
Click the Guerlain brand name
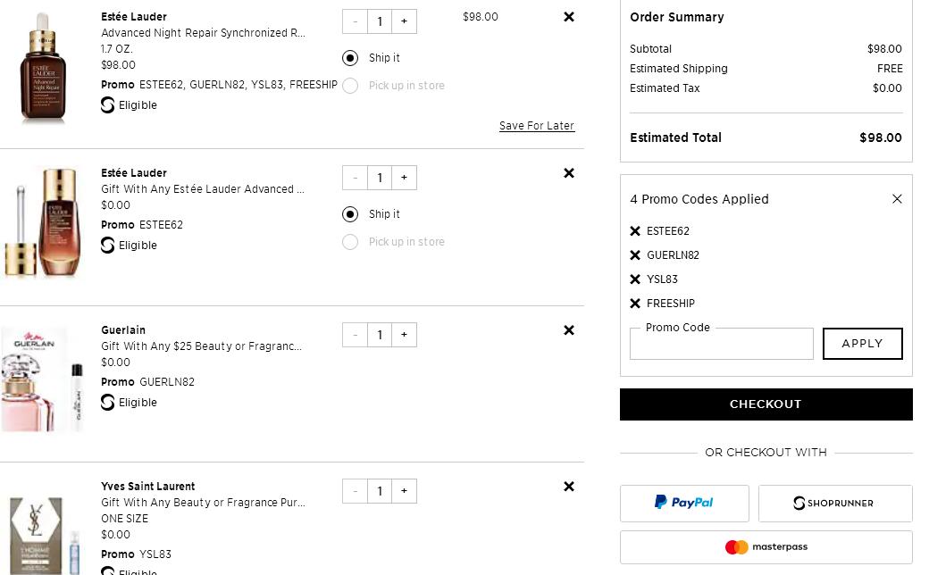123,329
